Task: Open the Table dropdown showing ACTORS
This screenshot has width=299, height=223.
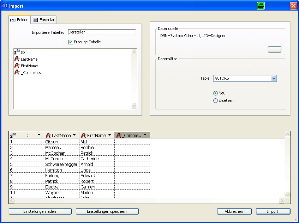Action: pos(274,79)
